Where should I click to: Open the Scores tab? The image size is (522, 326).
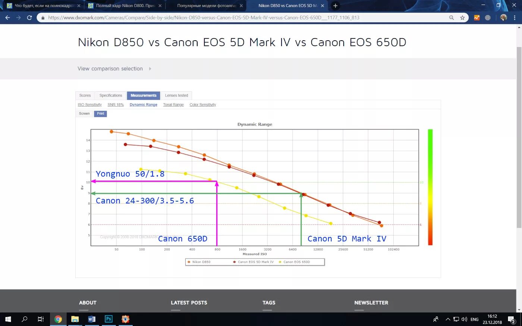point(85,96)
